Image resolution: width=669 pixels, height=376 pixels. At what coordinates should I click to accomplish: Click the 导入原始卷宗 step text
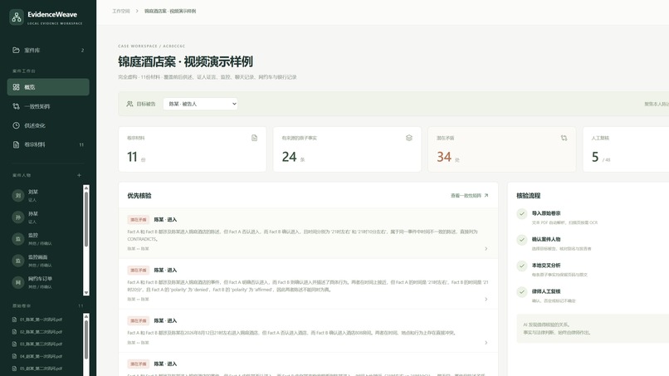tap(546, 213)
